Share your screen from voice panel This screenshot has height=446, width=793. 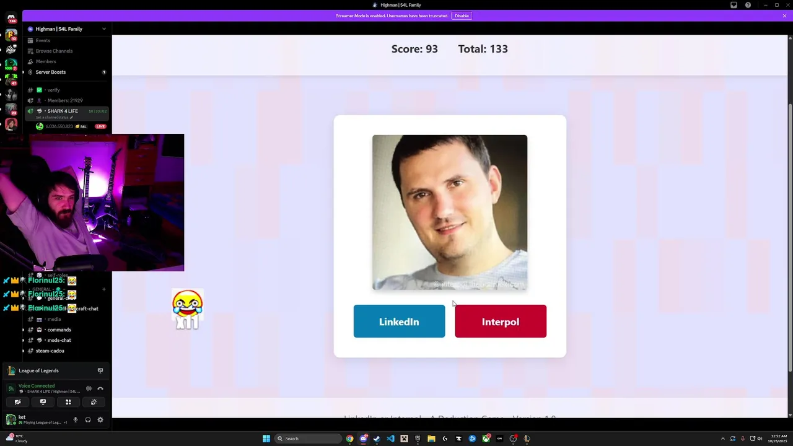pyautogui.click(x=43, y=402)
